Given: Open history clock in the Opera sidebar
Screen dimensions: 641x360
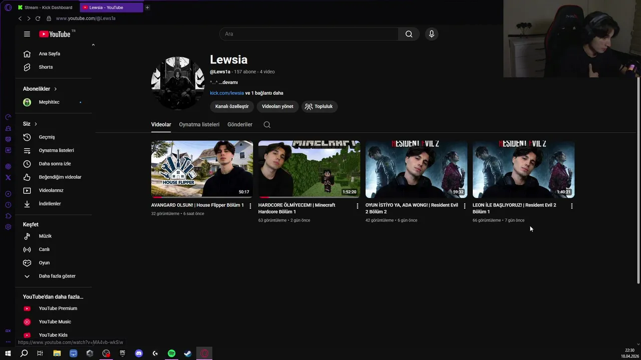Looking at the screenshot, I should click(8, 205).
